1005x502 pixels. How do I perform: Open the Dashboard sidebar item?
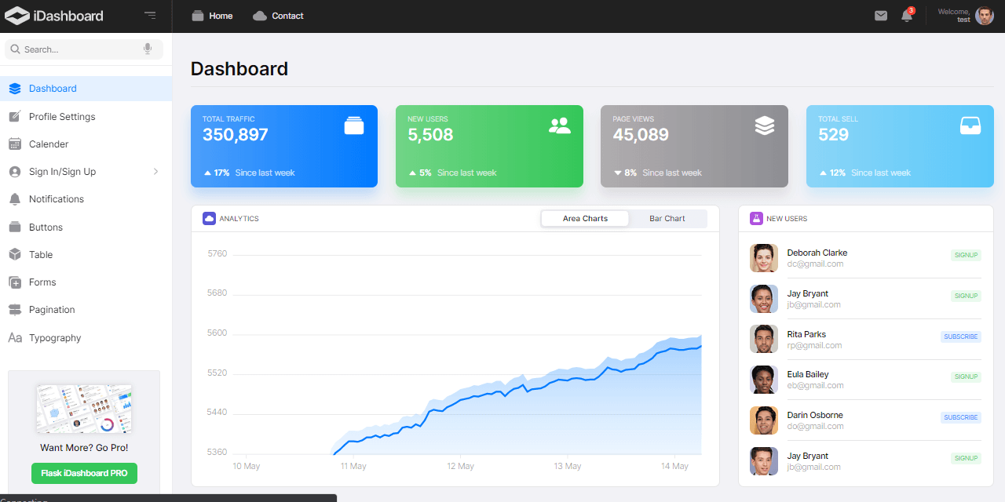(x=86, y=89)
